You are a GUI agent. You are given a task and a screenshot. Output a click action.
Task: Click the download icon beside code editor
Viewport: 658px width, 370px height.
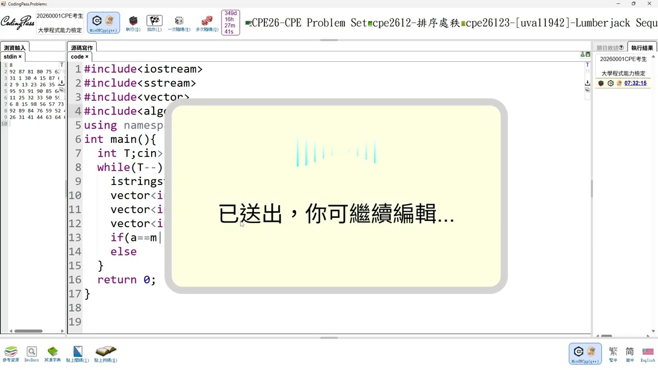588,83
